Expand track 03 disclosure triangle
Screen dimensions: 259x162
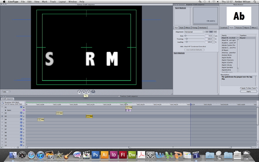[x=24, y=116]
